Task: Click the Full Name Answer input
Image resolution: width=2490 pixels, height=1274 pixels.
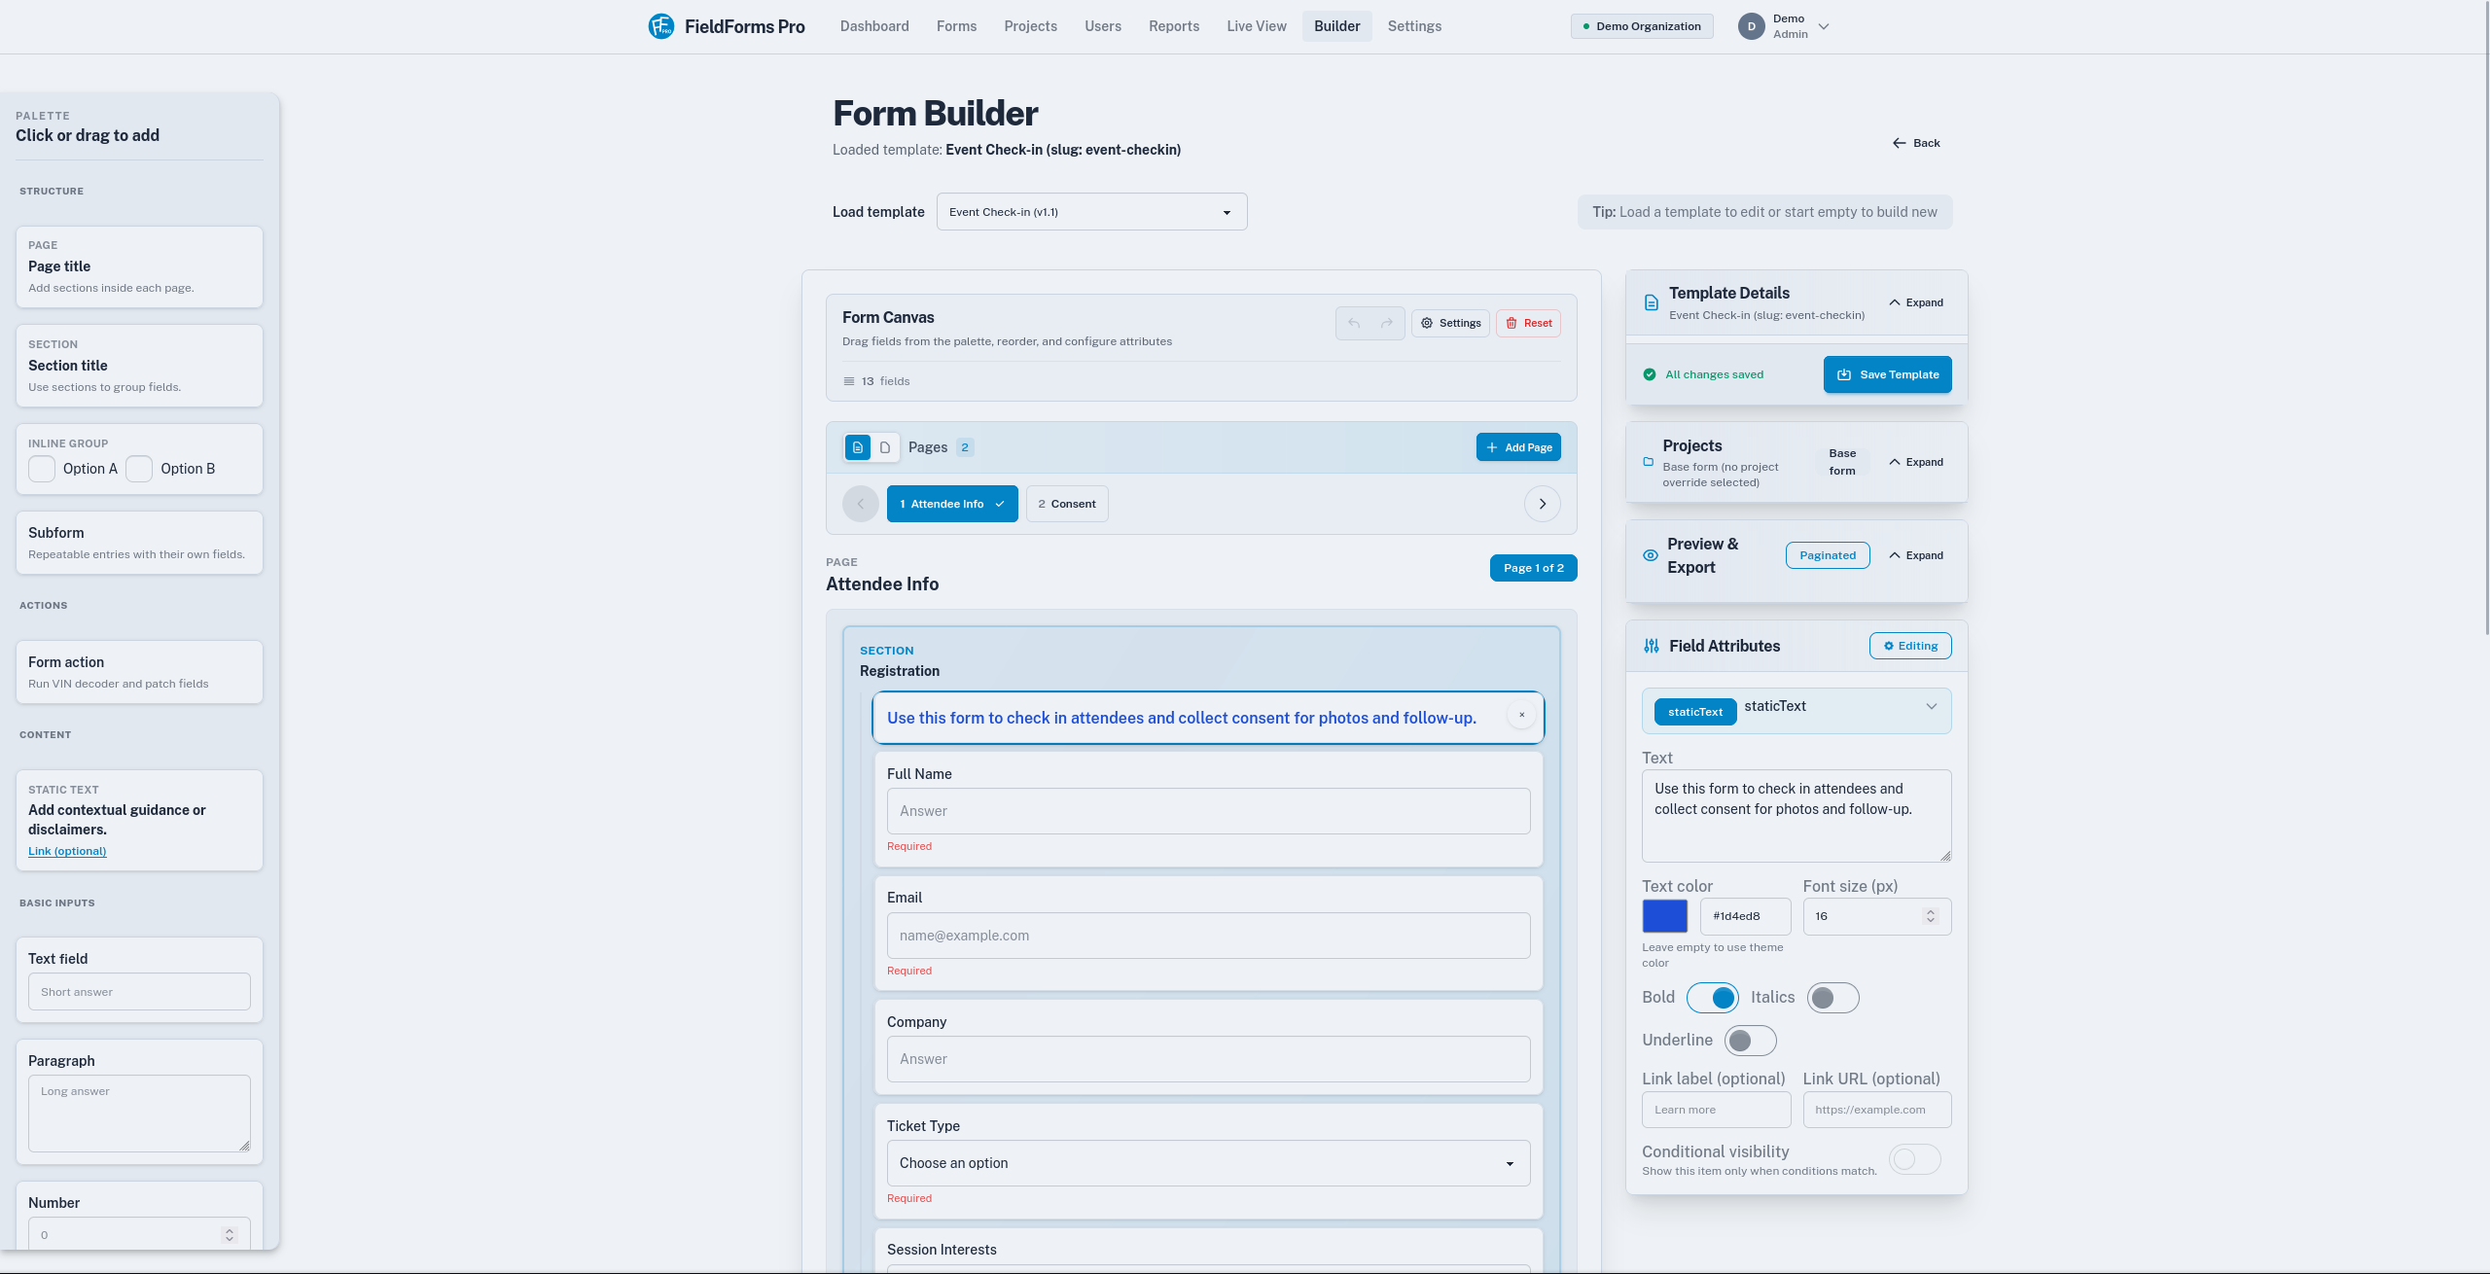Action: click(1208, 811)
